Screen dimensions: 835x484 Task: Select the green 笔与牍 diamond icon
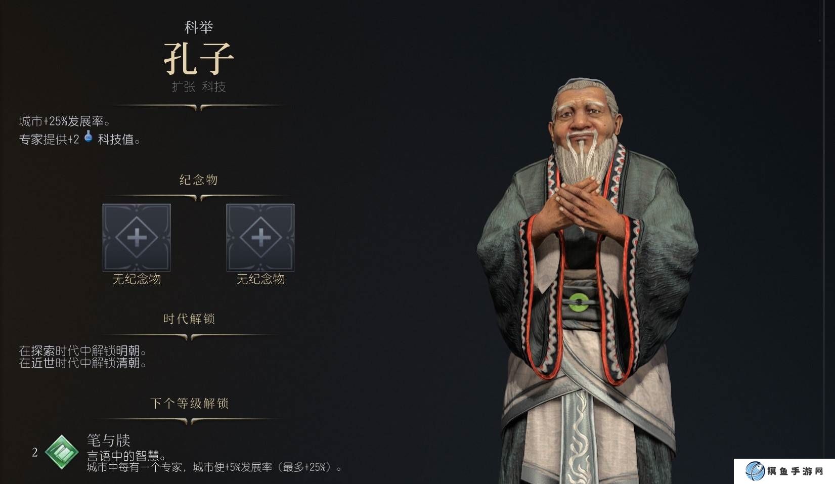tap(62, 452)
